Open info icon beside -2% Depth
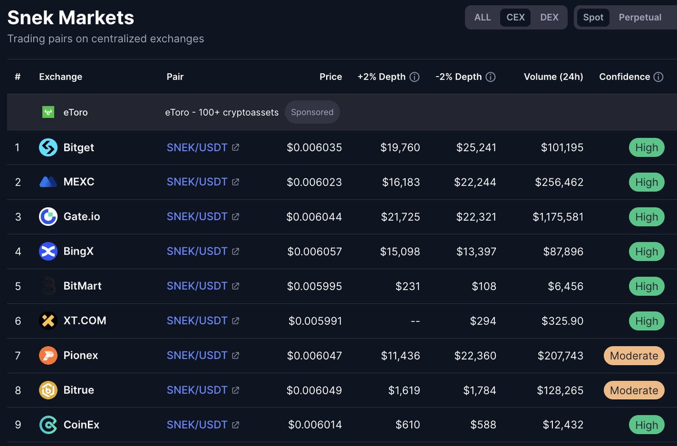Viewport: 677px width, 446px height. [490, 77]
